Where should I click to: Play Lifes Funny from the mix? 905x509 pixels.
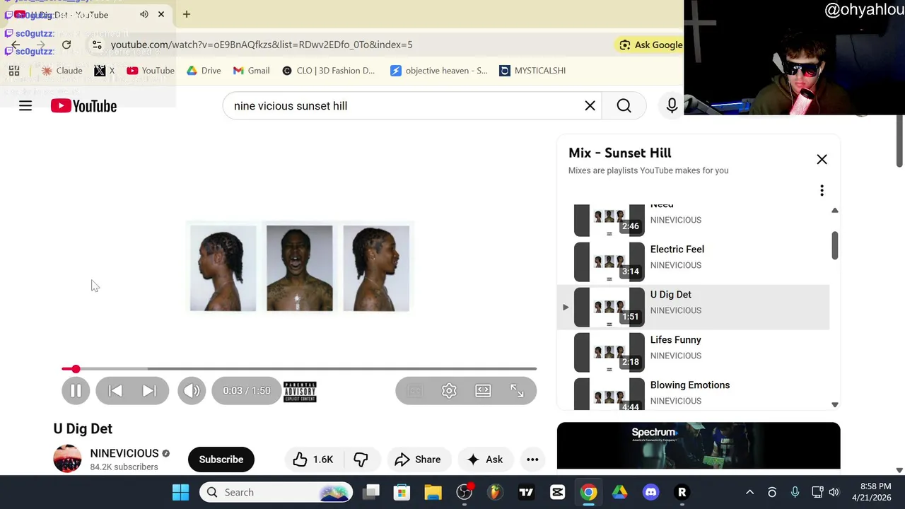coord(693,352)
